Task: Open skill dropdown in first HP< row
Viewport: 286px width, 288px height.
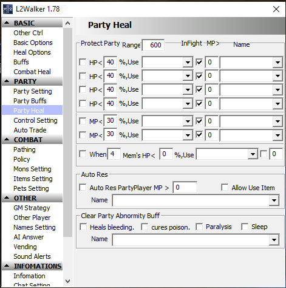Action: click(188, 63)
